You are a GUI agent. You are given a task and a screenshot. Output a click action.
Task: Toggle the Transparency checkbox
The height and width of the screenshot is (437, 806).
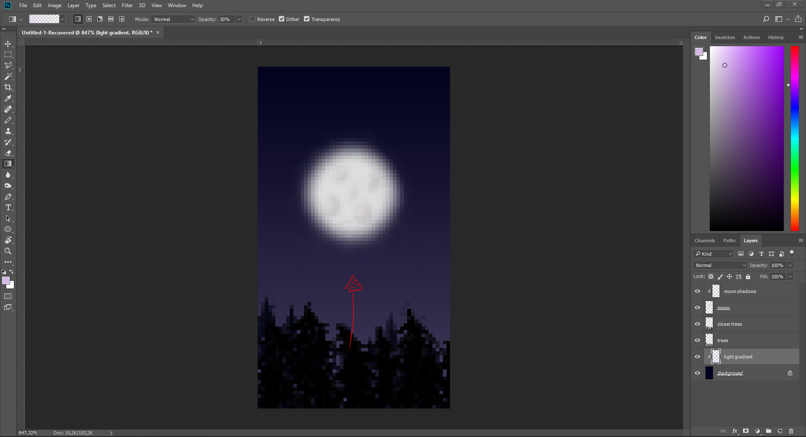click(x=307, y=19)
